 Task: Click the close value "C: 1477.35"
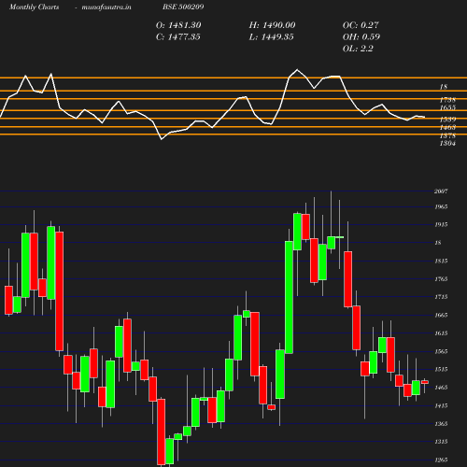pyautogui.click(x=178, y=37)
